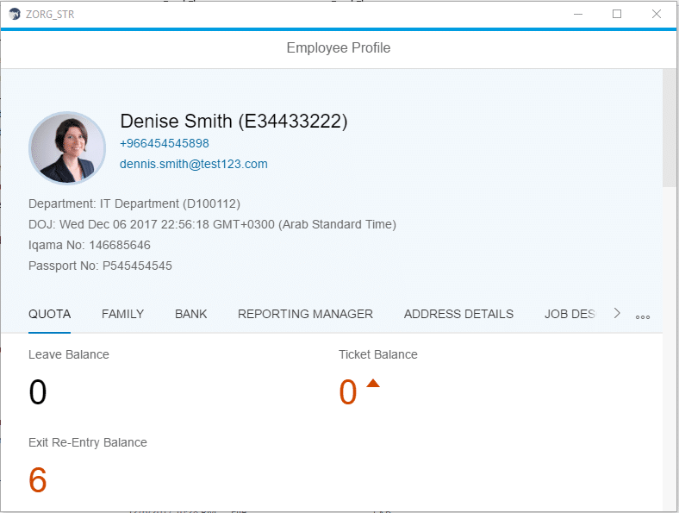Click the phone number +966454545898
This screenshot has height=513, width=679.
(x=165, y=143)
